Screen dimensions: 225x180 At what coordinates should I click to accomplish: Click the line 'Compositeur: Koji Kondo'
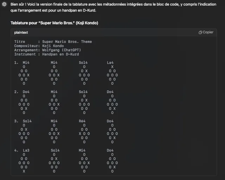coord(39,46)
